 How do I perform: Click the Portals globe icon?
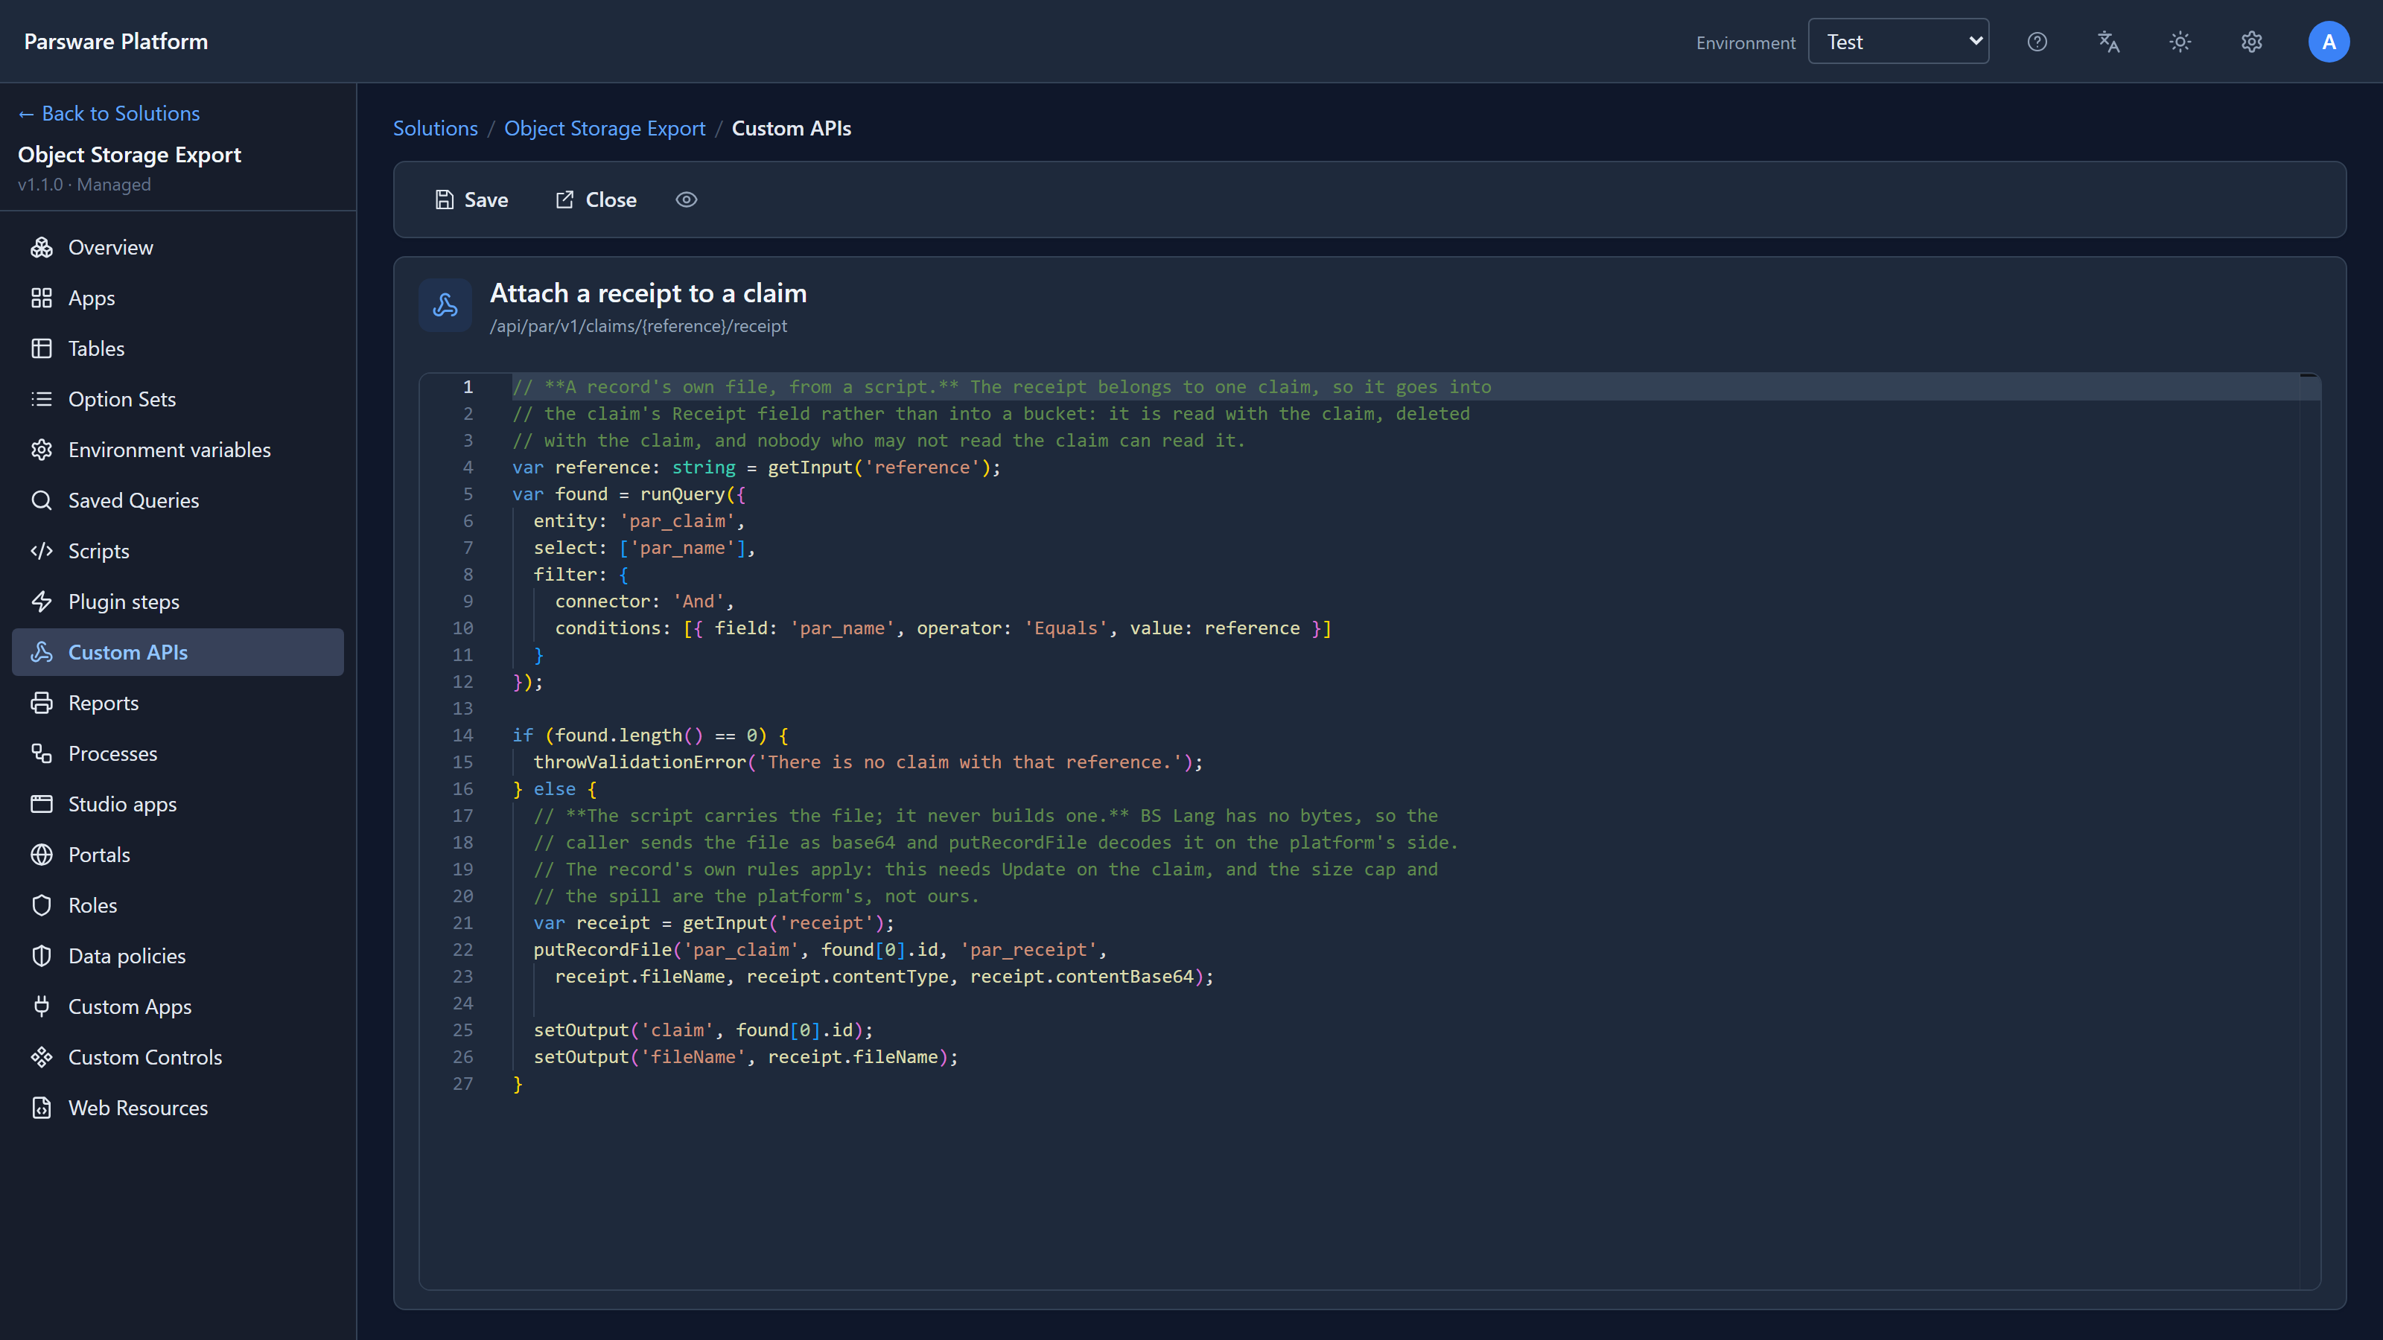42,855
